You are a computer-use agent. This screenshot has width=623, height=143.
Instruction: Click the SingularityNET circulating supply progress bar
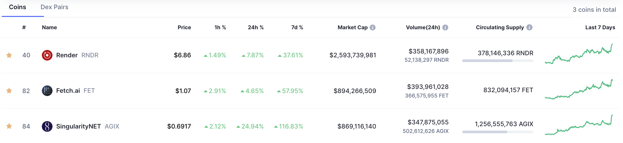(x=498, y=132)
